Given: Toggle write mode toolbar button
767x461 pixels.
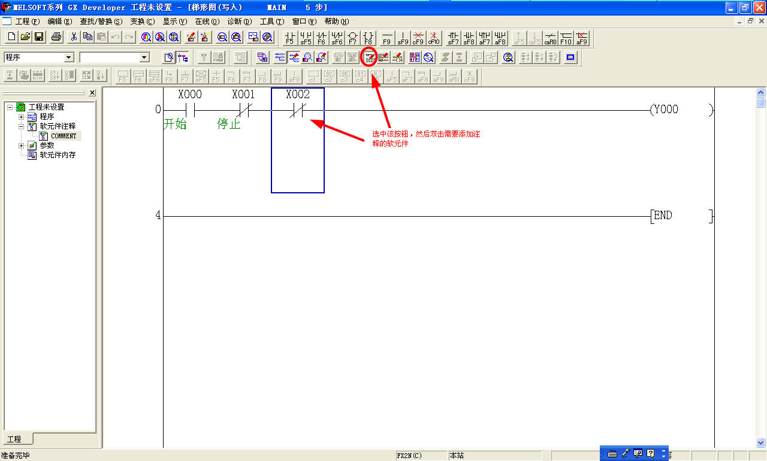Looking at the screenshot, I should (294, 57).
